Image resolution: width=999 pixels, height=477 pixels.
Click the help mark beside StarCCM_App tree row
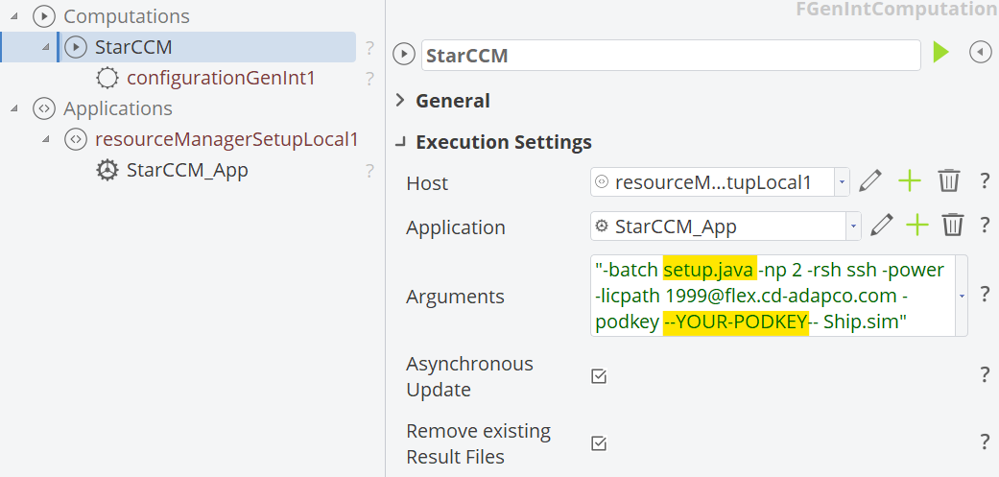coord(369,171)
